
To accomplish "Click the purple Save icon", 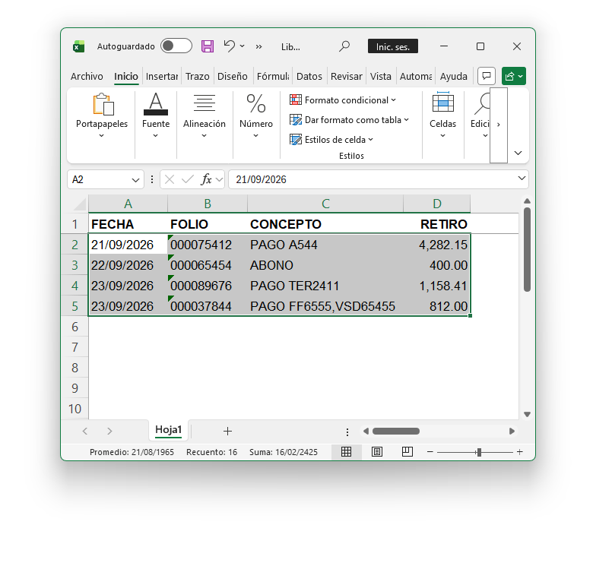I will click(x=208, y=46).
